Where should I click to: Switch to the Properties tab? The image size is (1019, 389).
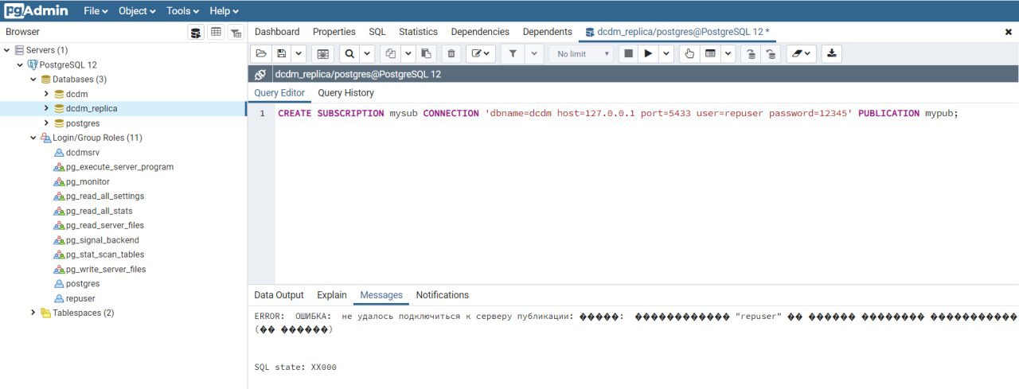coord(334,32)
